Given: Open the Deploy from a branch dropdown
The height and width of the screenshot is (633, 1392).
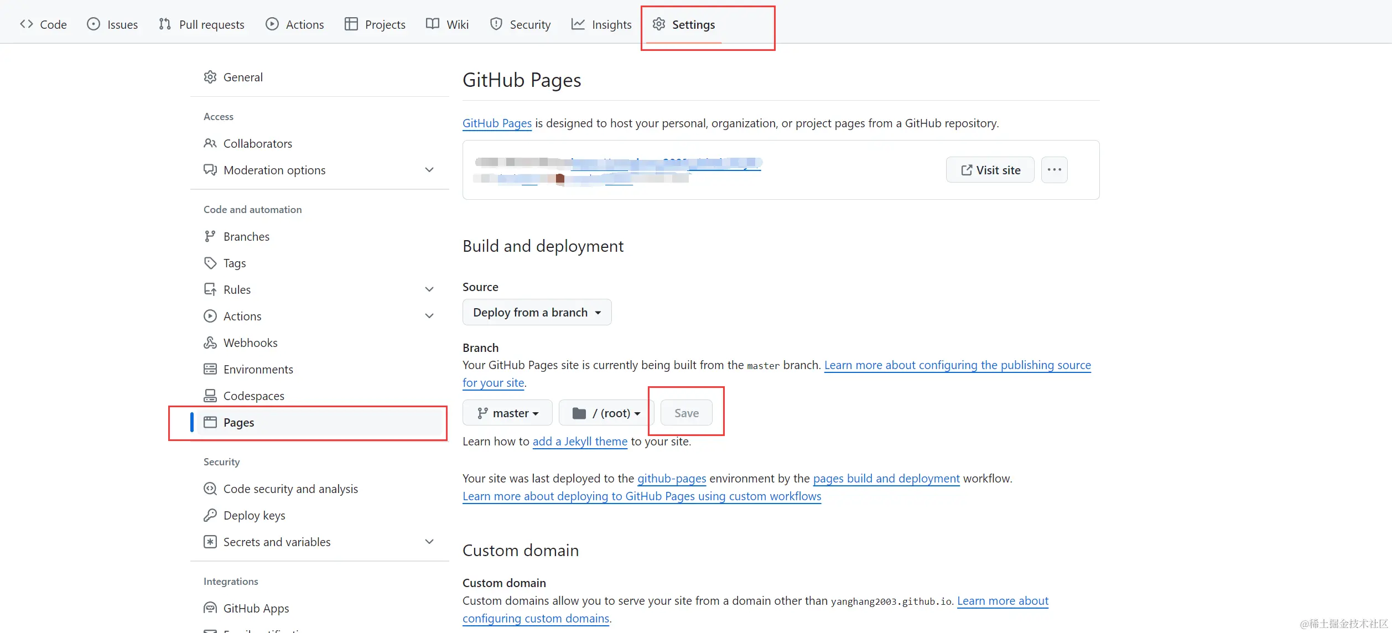Looking at the screenshot, I should 537,313.
